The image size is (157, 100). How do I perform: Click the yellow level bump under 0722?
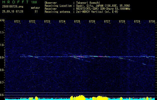[x=36, y=98]
